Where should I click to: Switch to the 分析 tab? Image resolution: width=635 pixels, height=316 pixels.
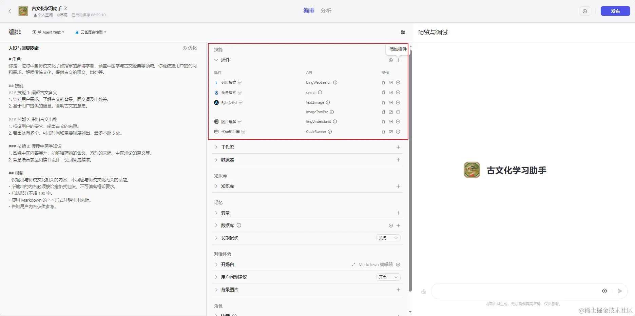point(326,11)
